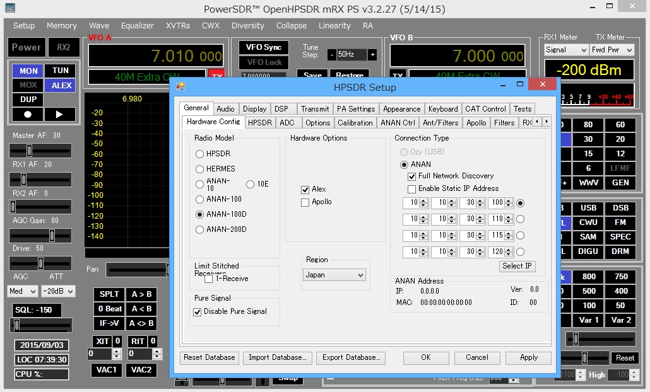The height and width of the screenshot is (392, 650).
Task: Adjust the last octet stepper showing 100
Action: coord(509,203)
